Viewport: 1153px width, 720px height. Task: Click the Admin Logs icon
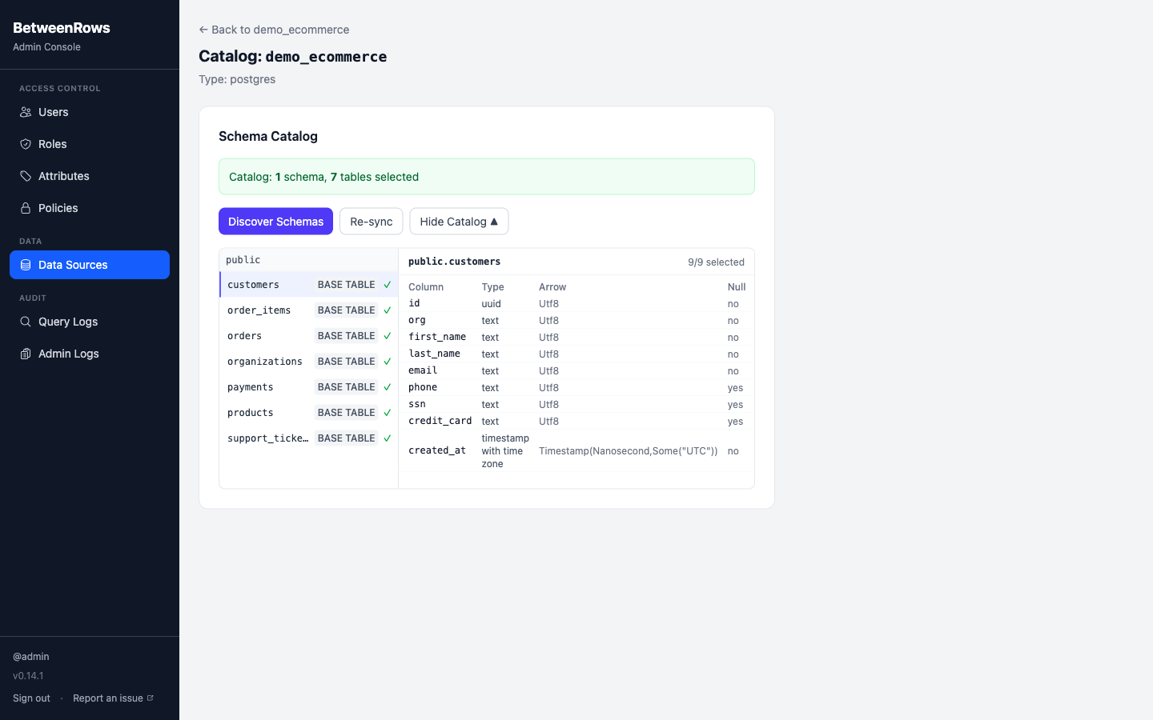(x=25, y=354)
